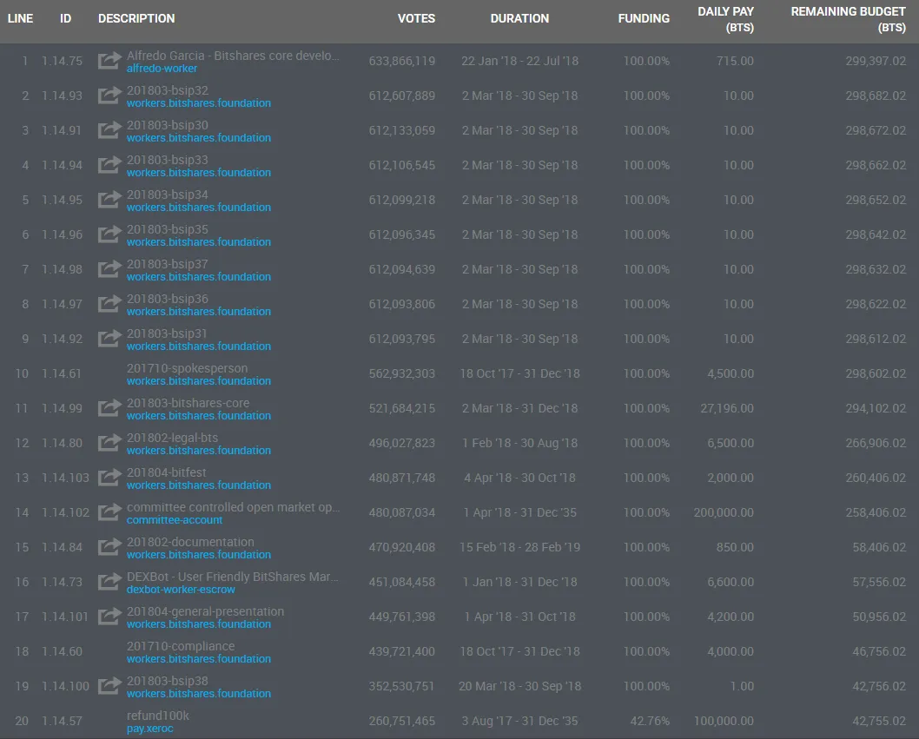The height and width of the screenshot is (739, 919).
Task: Open external link icon for 201803-bsip35
Action: point(109,234)
